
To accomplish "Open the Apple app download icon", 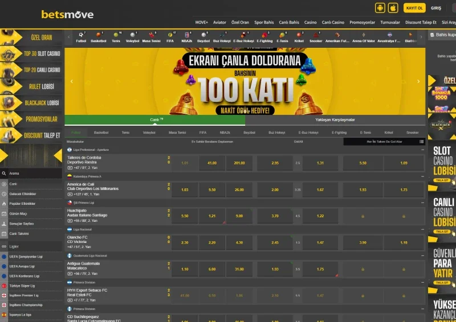I will [x=393, y=8].
